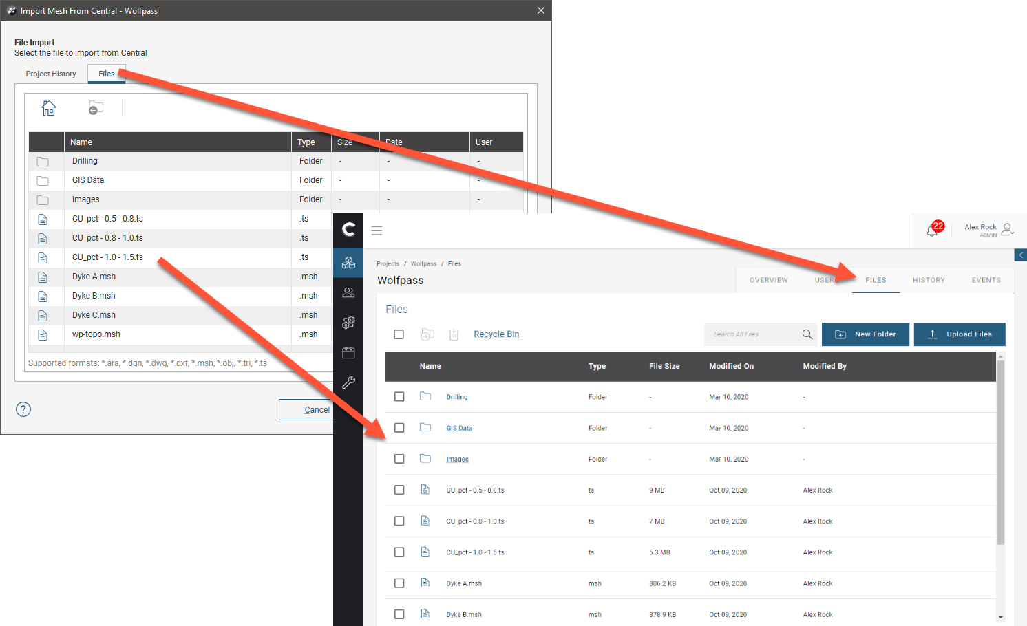Open the FILES tab in Central
Screen dimensions: 1027x626
pos(876,280)
